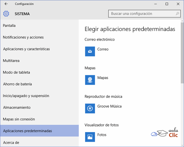Click the vertical scrollbar thumb
The image size is (184, 147).
tap(182, 53)
